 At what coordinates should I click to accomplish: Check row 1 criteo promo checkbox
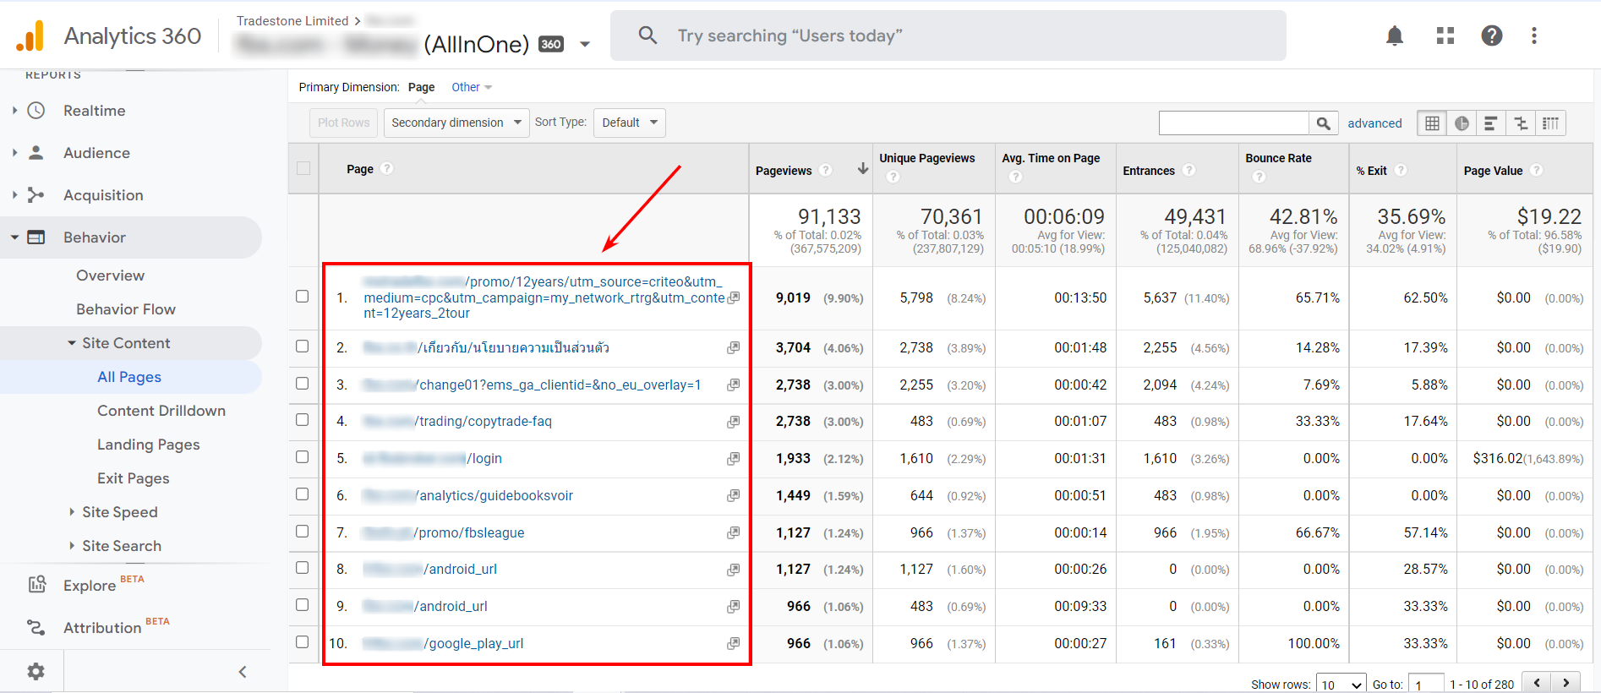click(x=303, y=297)
